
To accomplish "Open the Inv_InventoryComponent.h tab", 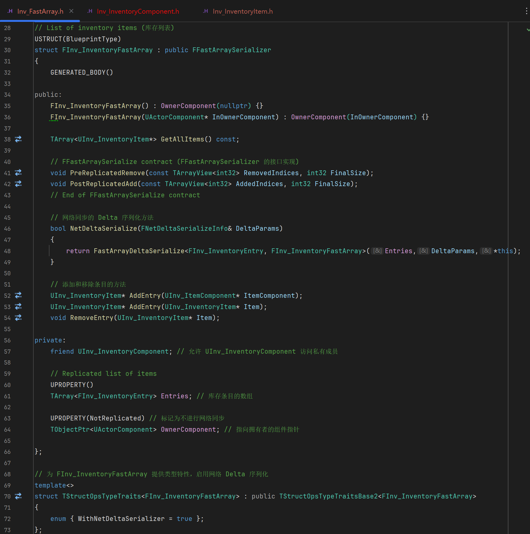I will click(138, 11).
